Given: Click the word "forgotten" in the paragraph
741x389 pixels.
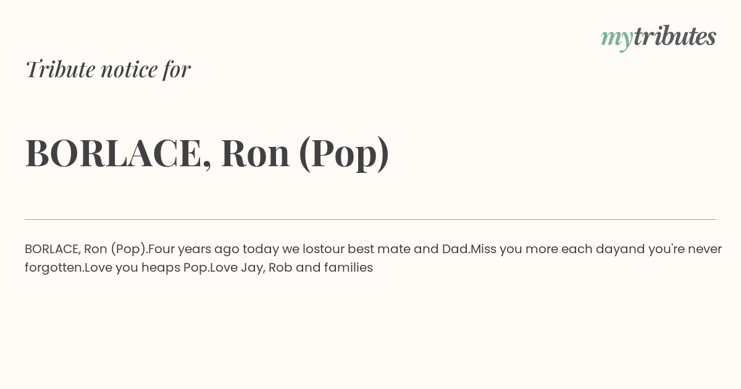Looking at the screenshot, I should (53, 268).
